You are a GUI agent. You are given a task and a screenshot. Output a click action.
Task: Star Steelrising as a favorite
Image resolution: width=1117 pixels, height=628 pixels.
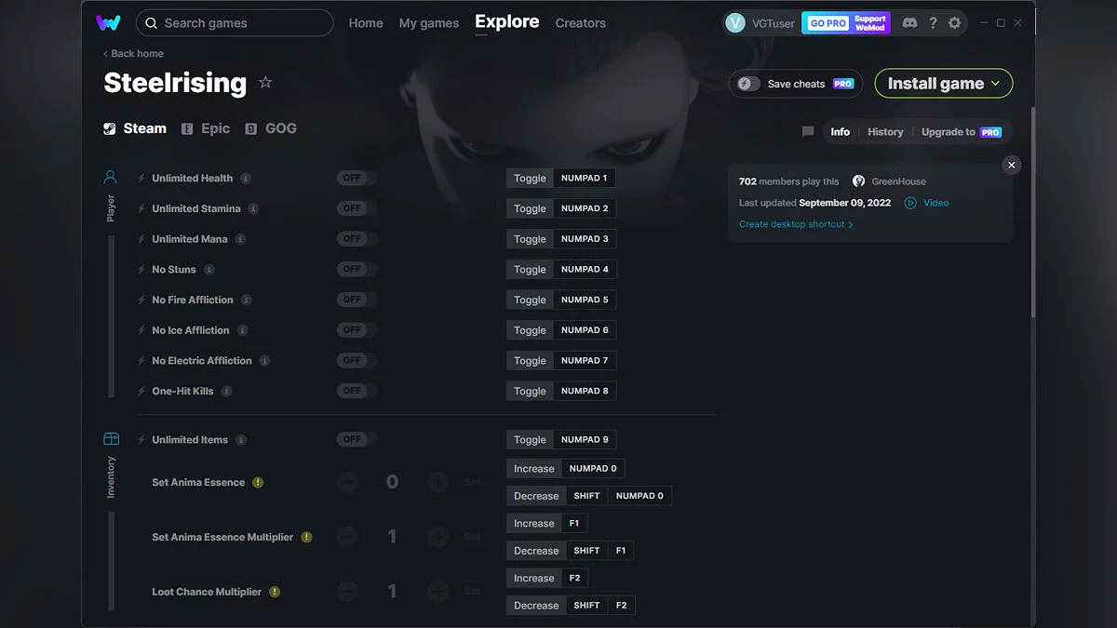[265, 83]
